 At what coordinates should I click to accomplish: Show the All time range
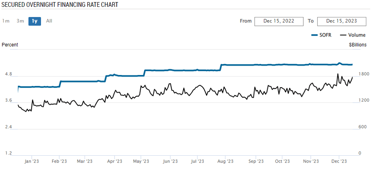[49, 21]
